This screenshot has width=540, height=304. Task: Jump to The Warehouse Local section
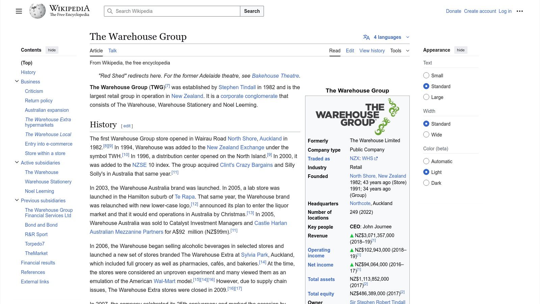click(x=48, y=134)
